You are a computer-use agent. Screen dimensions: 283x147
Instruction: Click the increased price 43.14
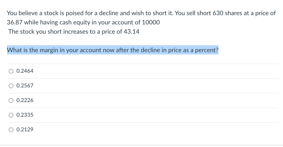point(131,32)
